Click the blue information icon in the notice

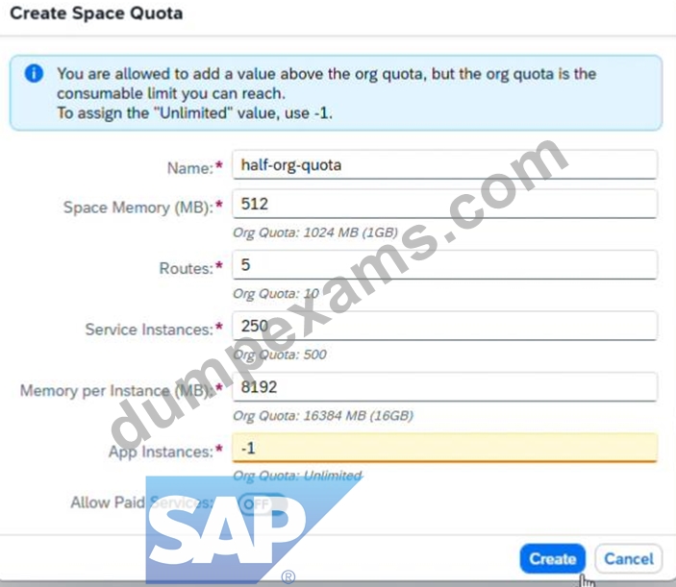pyautogui.click(x=34, y=73)
